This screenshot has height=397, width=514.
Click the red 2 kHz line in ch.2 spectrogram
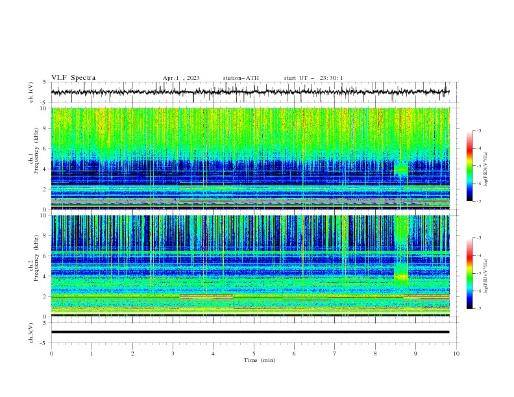206,295
